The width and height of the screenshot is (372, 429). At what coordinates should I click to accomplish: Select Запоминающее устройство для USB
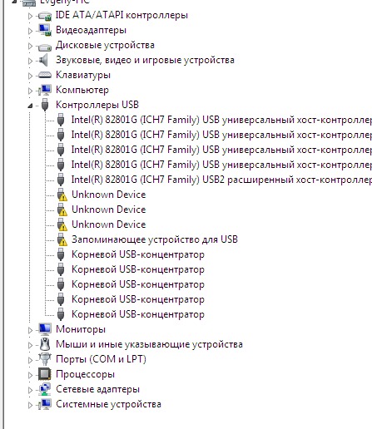(x=155, y=239)
